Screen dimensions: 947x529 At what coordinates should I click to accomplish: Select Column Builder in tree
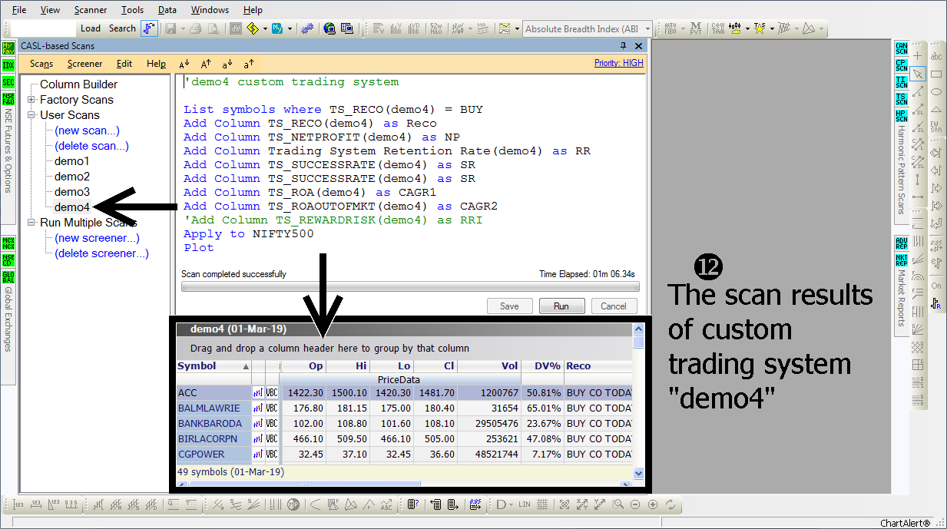coord(78,84)
